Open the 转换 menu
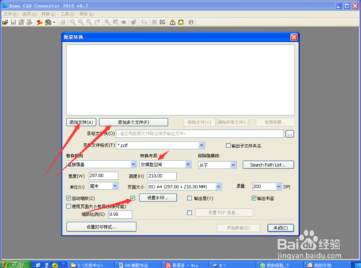The width and height of the screenshot is (361, 268). [48, 14]
